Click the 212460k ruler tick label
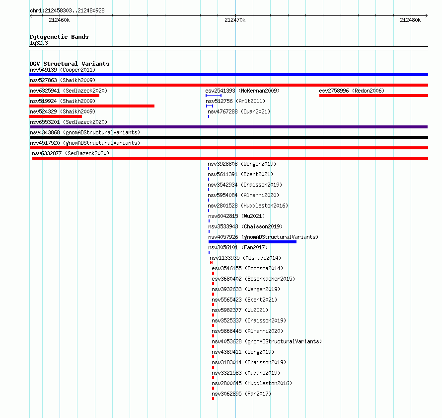Viewport: 442px width, 418px height. 59,20
